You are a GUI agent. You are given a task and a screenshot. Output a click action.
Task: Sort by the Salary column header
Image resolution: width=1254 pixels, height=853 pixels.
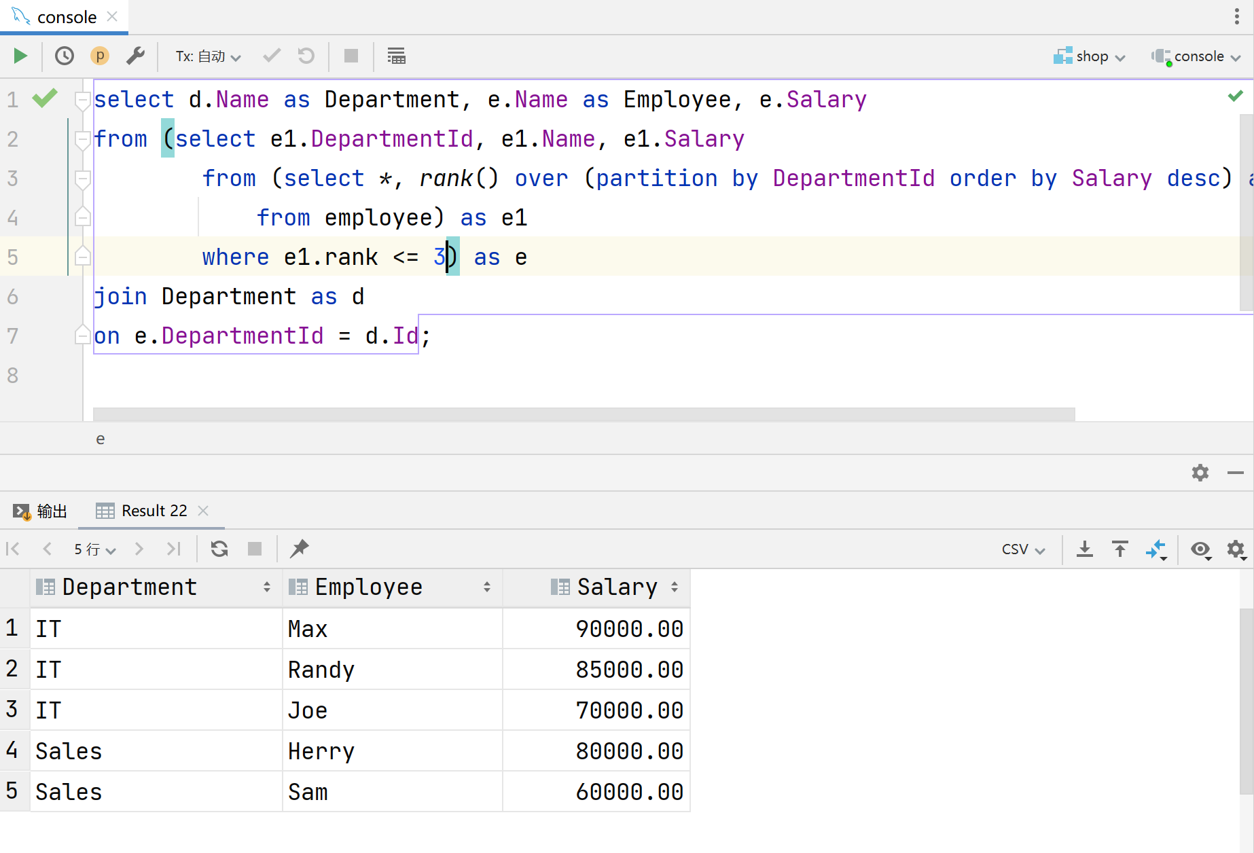click(x=596, y=587)
